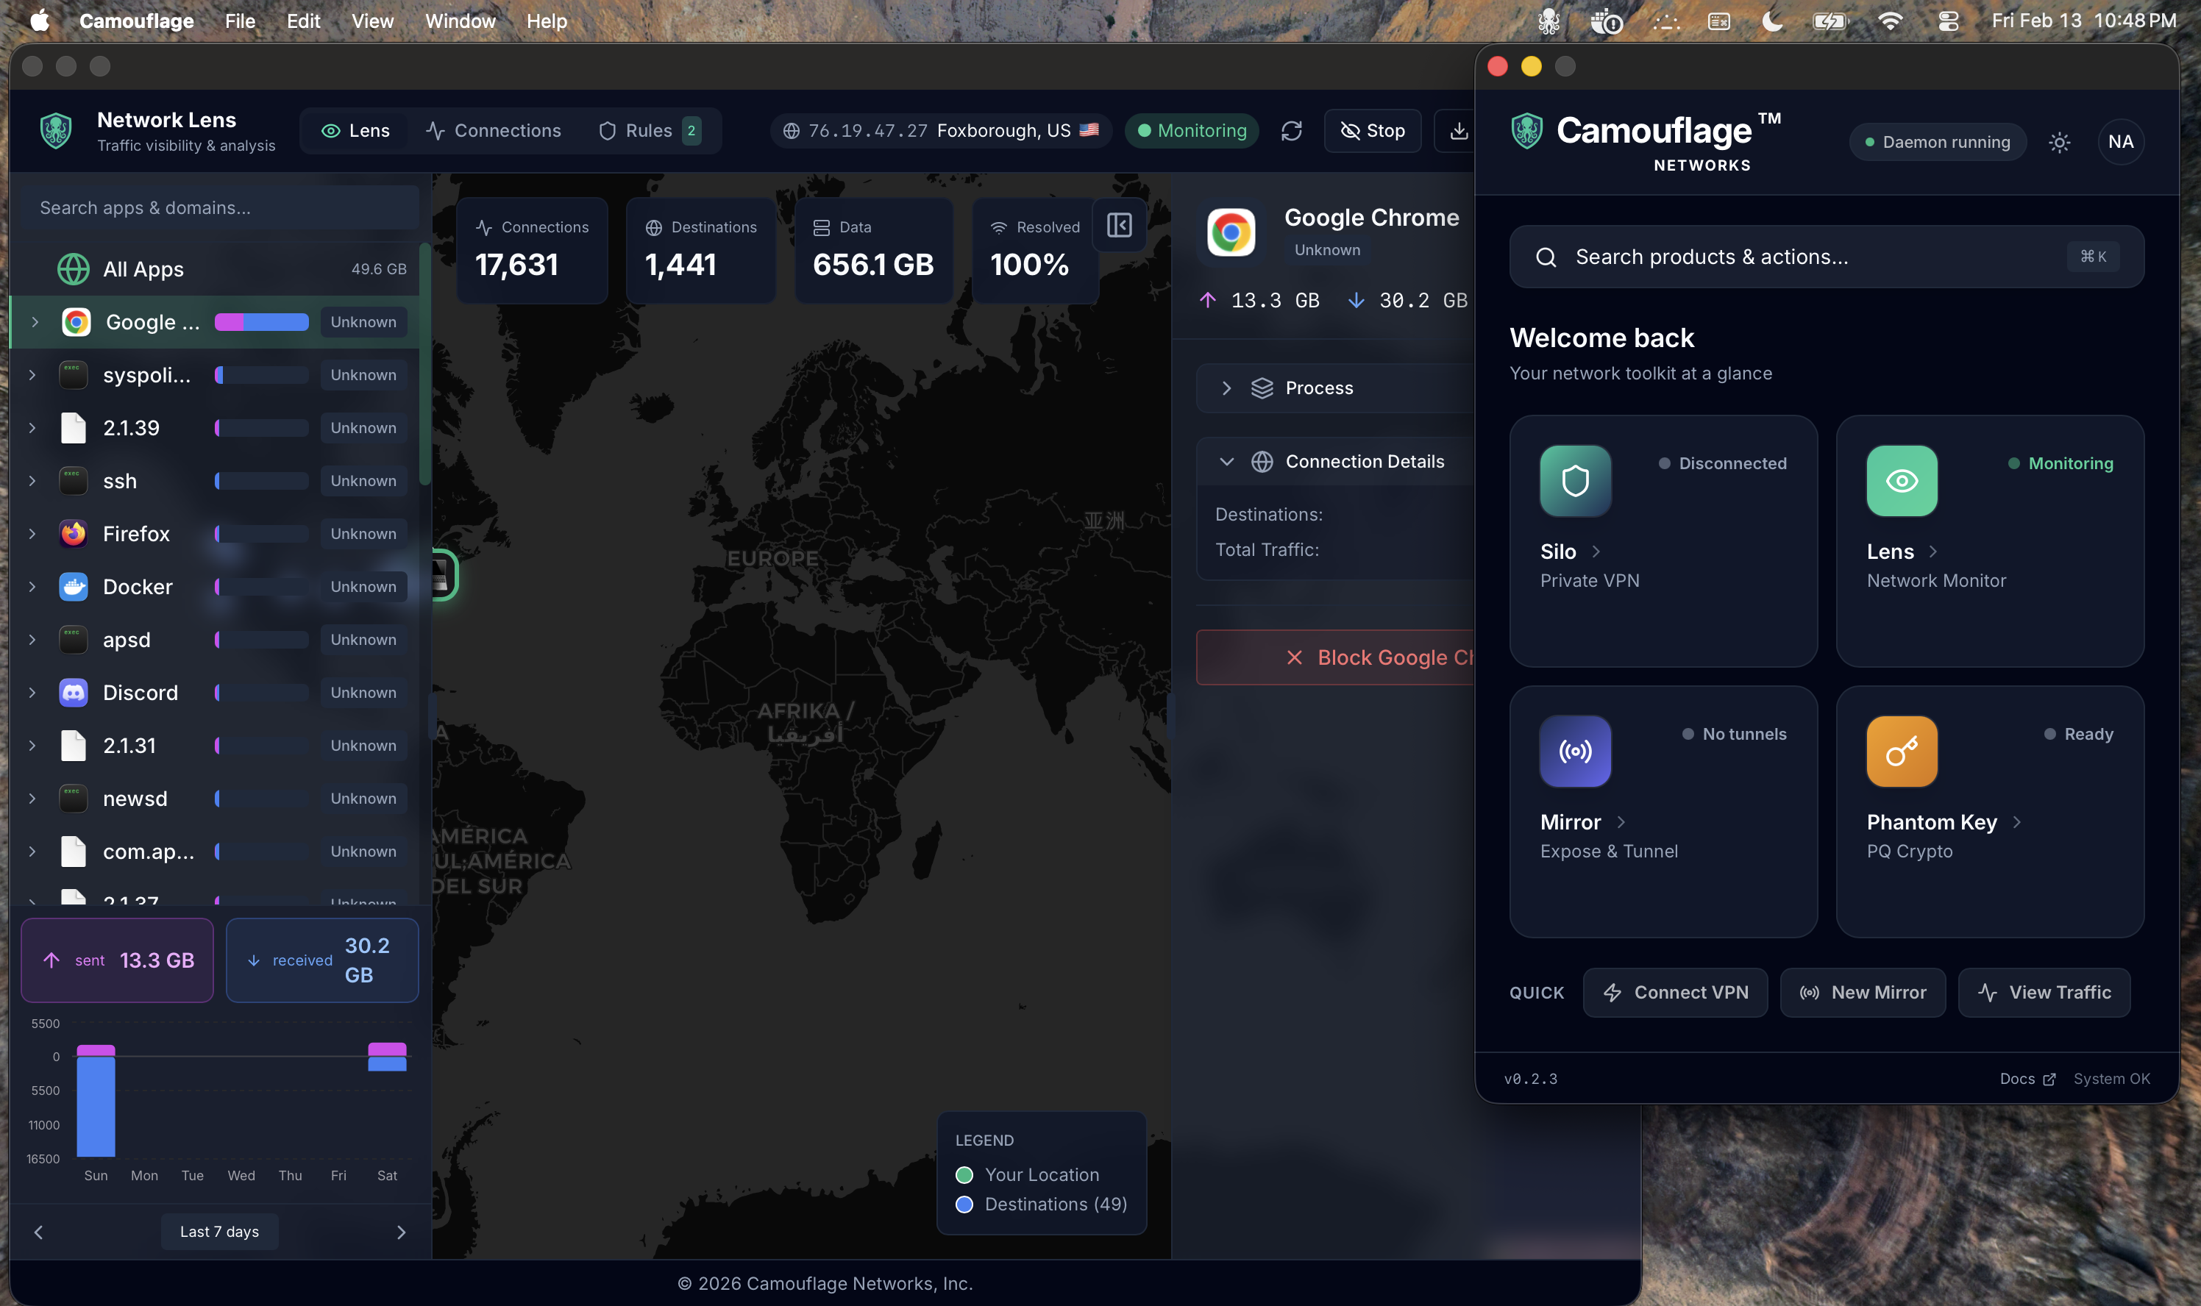Click the search magnifier icon in Camouflage window
2201x1306 pixels.
[1546, 257]
